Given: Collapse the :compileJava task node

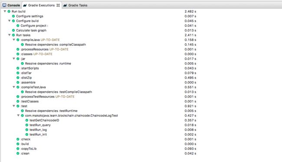Looking at the screenshot, I should pyautogui.click(x=14, y=40).
